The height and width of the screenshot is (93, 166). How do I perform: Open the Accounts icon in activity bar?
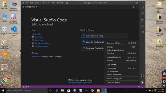pos(142,76)
